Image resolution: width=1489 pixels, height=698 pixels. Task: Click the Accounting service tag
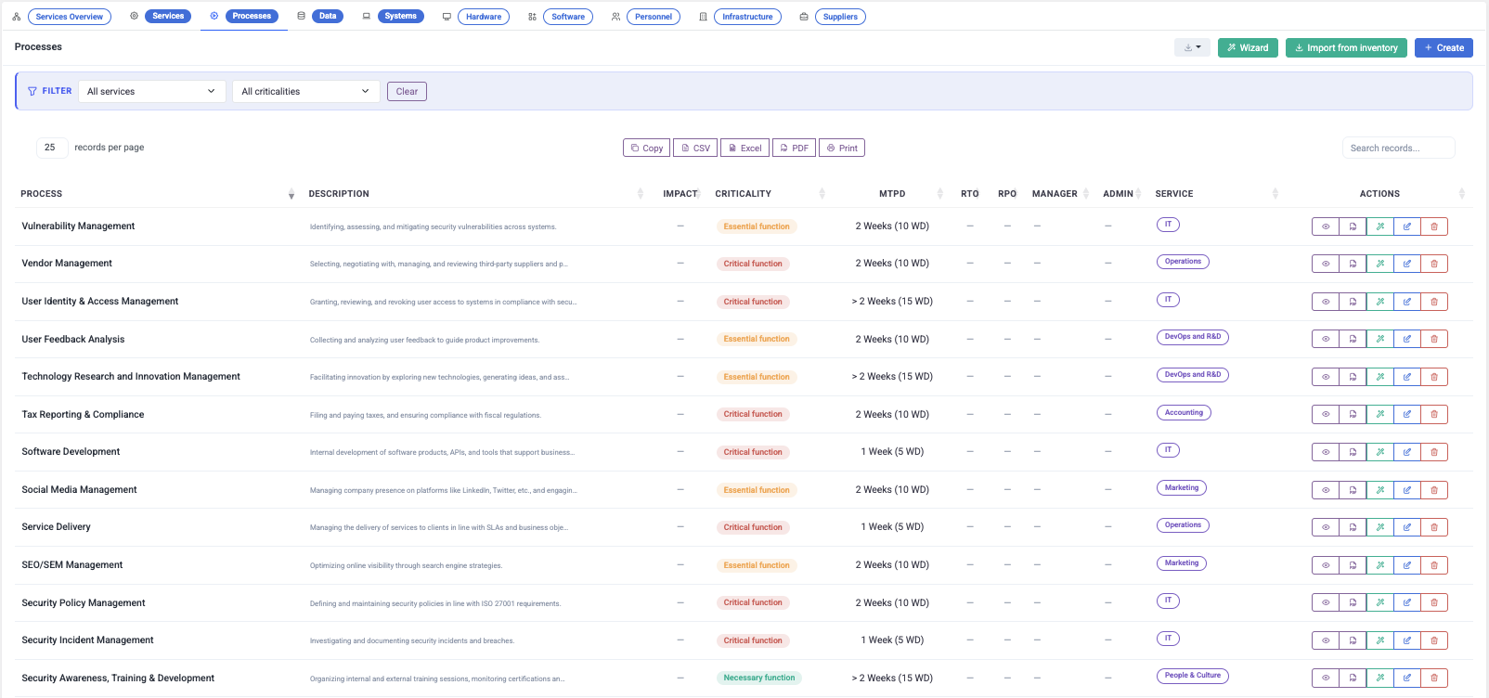point(1184,412)
